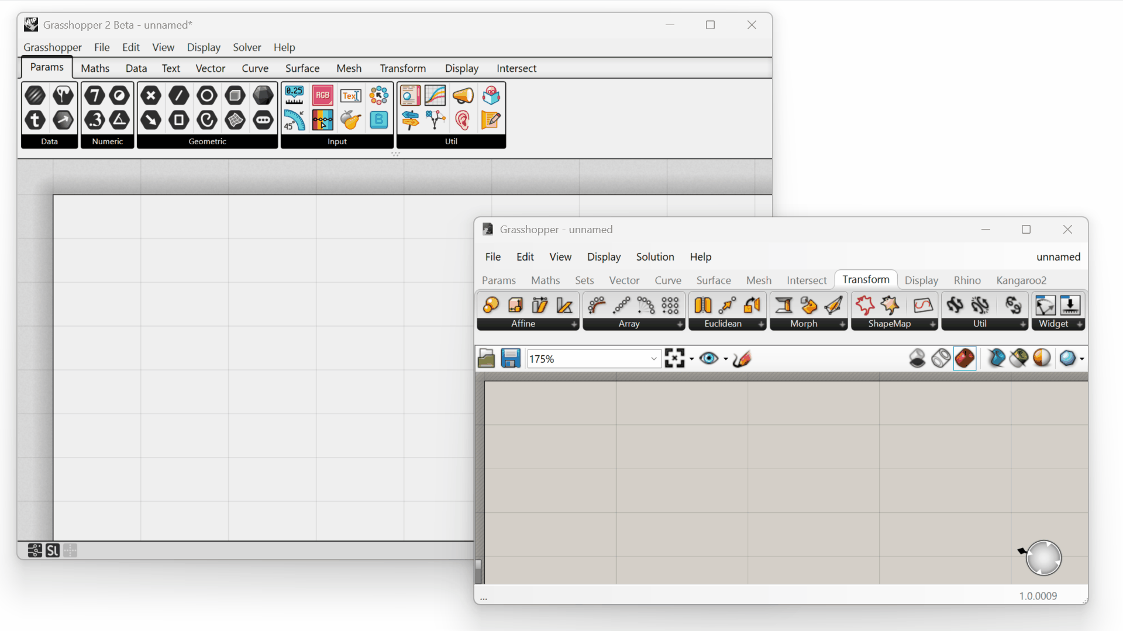Select the Mirror component in Euclidean panel

tap(703, 305)
